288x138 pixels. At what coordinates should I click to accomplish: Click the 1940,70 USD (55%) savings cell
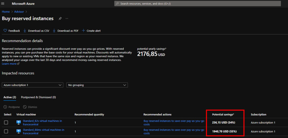pyautogui.click(x=224, y=131)
